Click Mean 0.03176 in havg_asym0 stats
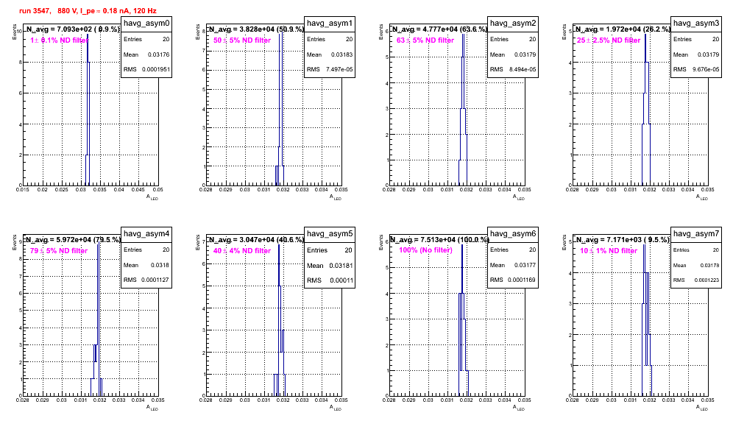The image size is (733, 421). [146, 54]
